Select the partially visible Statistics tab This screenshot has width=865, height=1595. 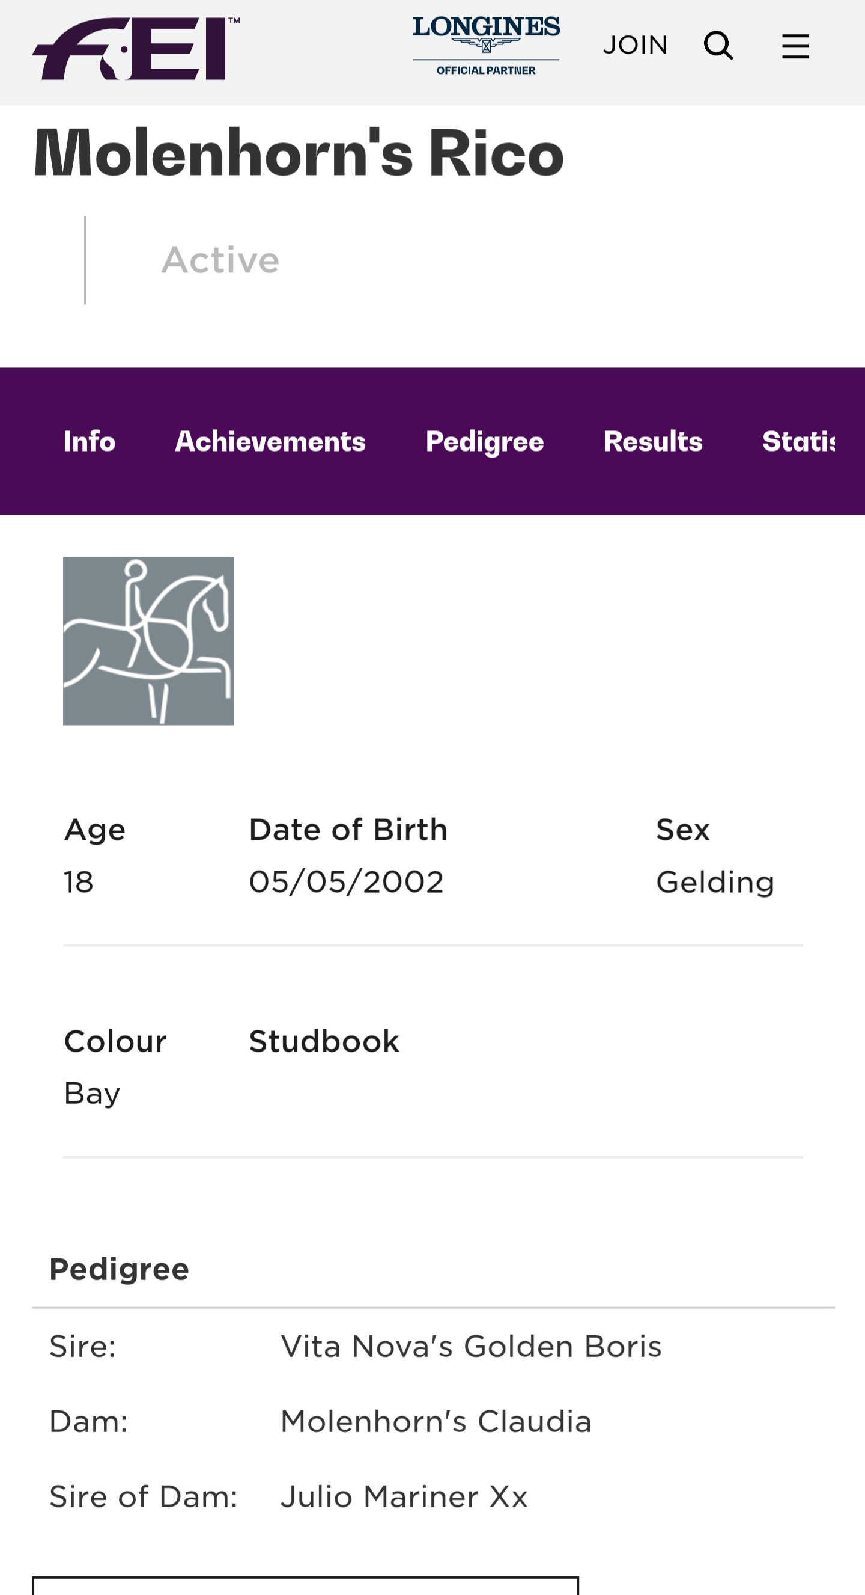click(798, 441)
